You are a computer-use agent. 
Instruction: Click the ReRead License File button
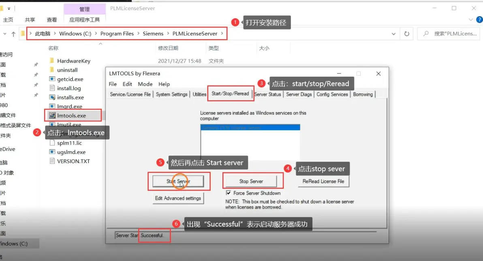pyautogui.click(x=323, y=181)
